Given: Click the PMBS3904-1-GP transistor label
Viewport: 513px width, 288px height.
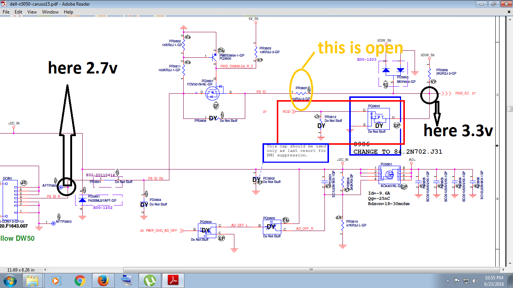Looking at the screenshot, I should point(232,55).
